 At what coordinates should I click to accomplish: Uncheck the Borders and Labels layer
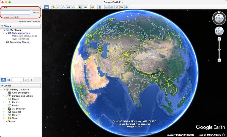click(x=7, y=96)
